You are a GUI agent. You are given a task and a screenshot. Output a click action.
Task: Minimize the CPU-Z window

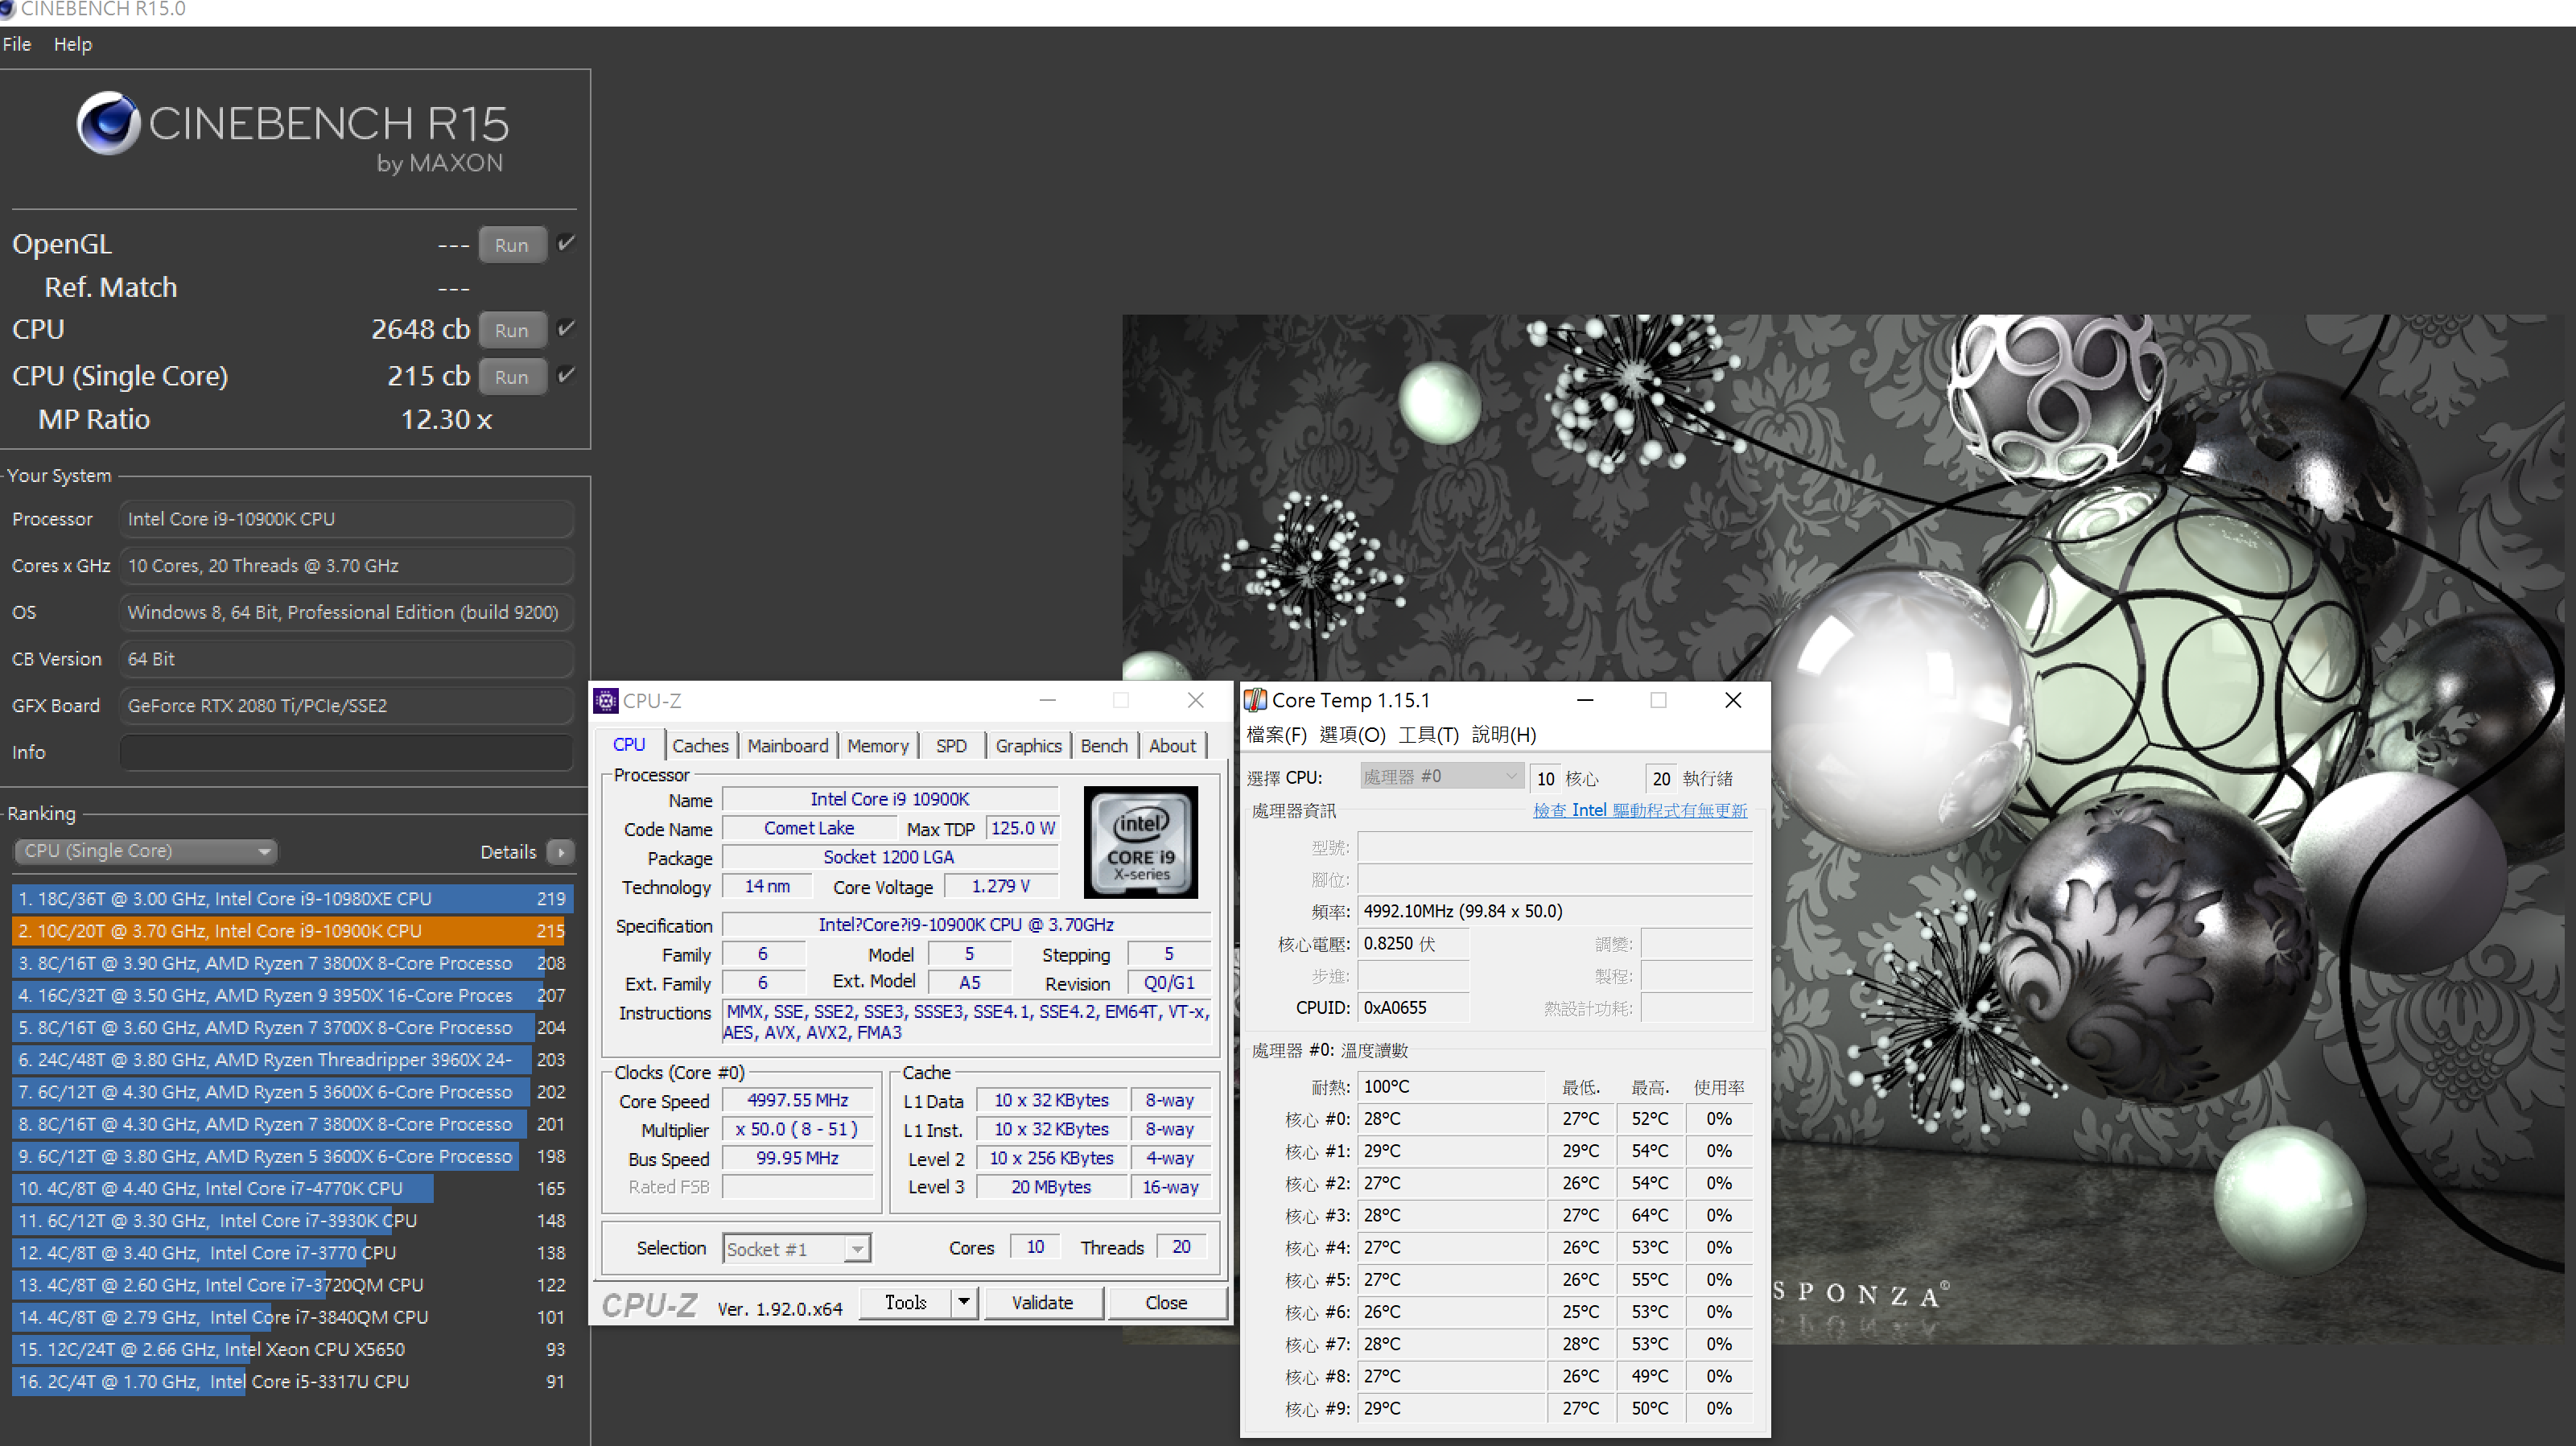click(1047, 700)
